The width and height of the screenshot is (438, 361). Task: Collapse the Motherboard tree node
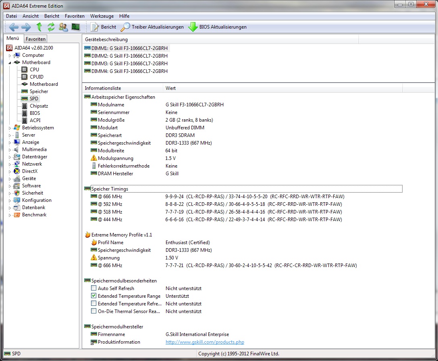10,63
